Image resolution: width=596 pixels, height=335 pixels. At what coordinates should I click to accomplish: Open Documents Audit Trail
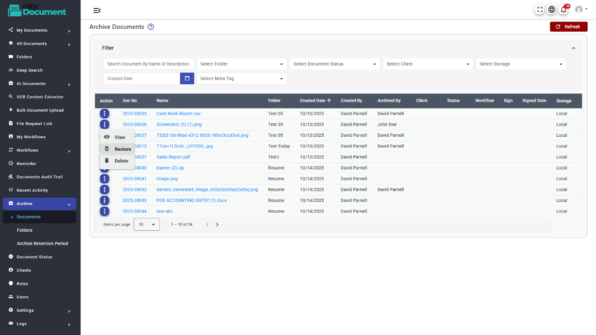(x=40, y=177)
